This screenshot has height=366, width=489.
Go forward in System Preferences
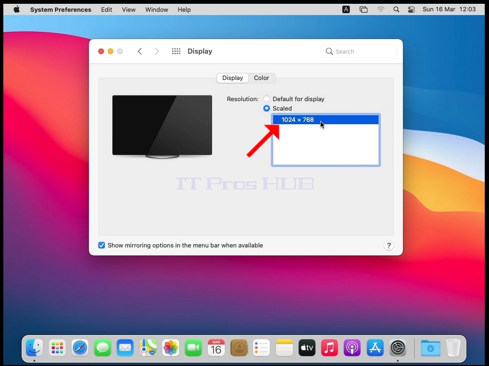pyautogui.click(x=157, y=51)
